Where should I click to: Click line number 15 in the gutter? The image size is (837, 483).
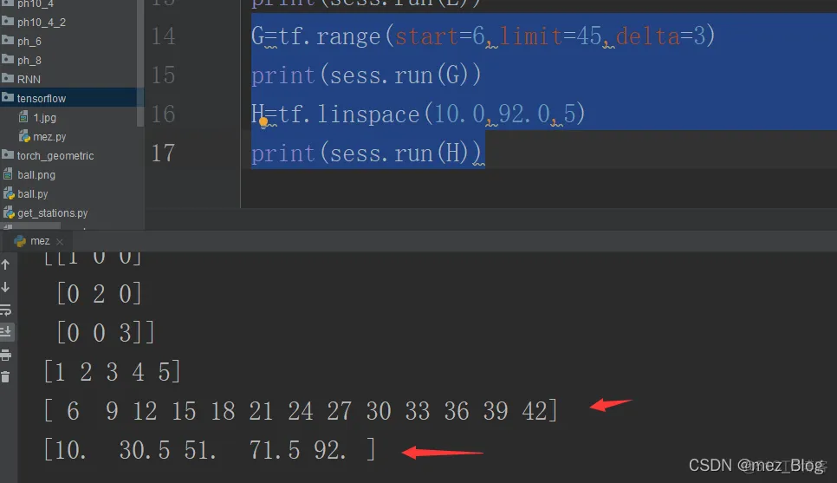(x=164, y=75)
